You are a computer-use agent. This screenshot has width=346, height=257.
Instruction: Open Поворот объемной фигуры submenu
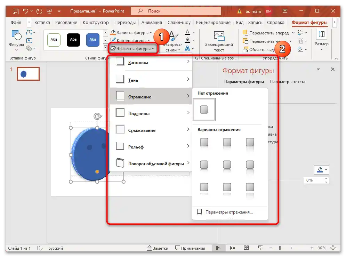pyautogui.click(x=151, y=163)
